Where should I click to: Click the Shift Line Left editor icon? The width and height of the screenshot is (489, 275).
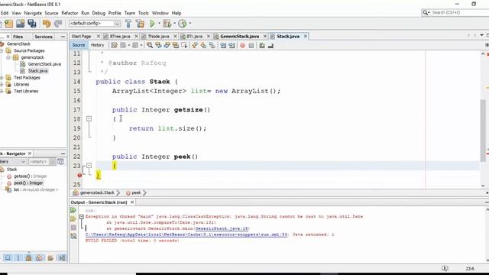coord(223,46)
